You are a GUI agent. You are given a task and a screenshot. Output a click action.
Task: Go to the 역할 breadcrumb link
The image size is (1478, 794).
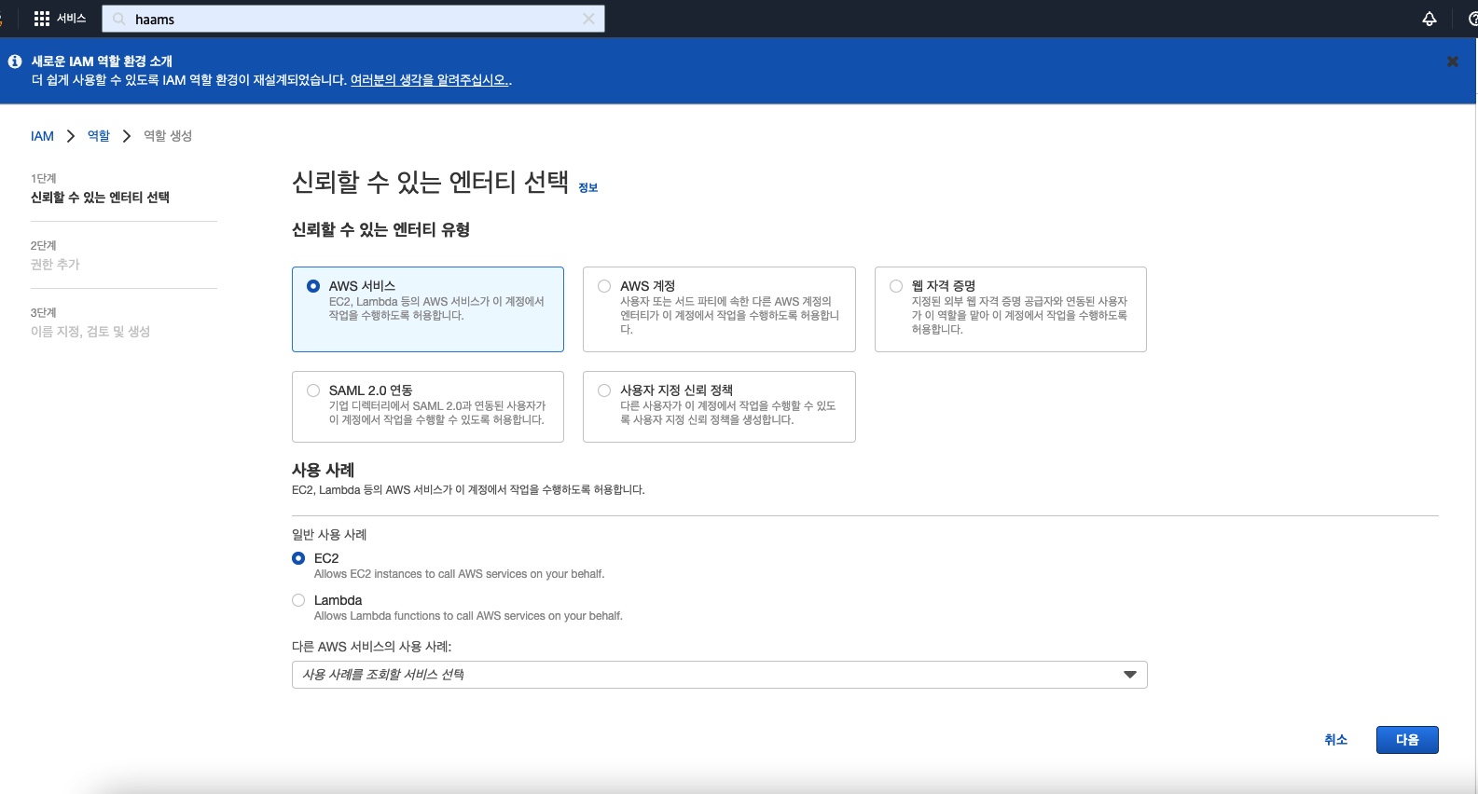(x=99, y=136)
